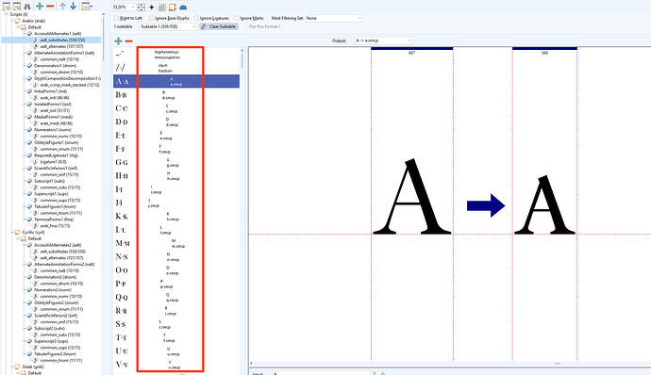The image size is (651, 375).
Task: Click the first icon in the tree toolbar
Action: tap(7, 7)
